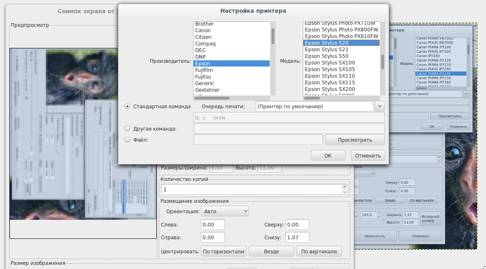Select DEC manufacturer
Screen dimensions: 486x269
[x=231, y=50]
